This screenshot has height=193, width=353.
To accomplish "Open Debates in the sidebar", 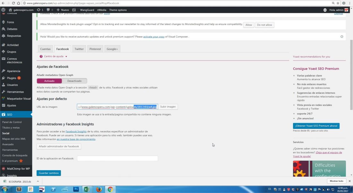I will click(x=12, y=29).
